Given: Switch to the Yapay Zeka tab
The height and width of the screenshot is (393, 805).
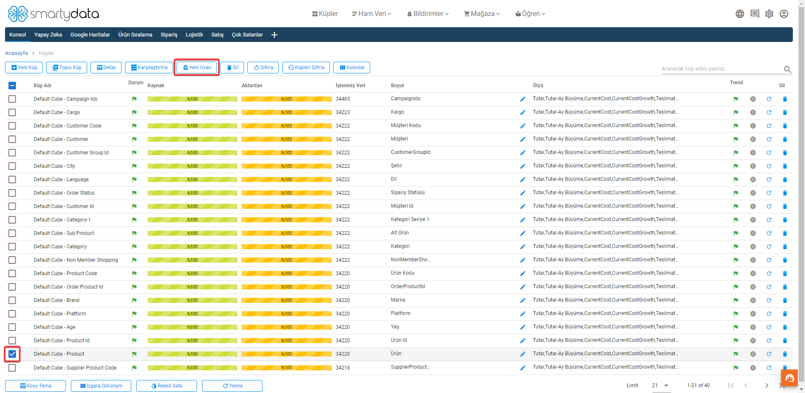Looking at the screenshot, I should tap(48, 35).
